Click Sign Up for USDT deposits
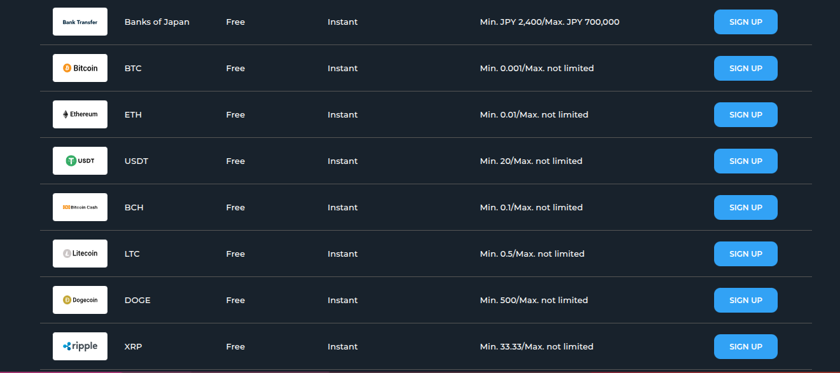This screenshot has width=840, height=373. coord(745,161)
